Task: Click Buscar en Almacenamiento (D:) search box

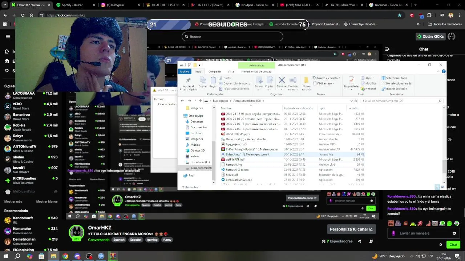Action: click(402, 101)
